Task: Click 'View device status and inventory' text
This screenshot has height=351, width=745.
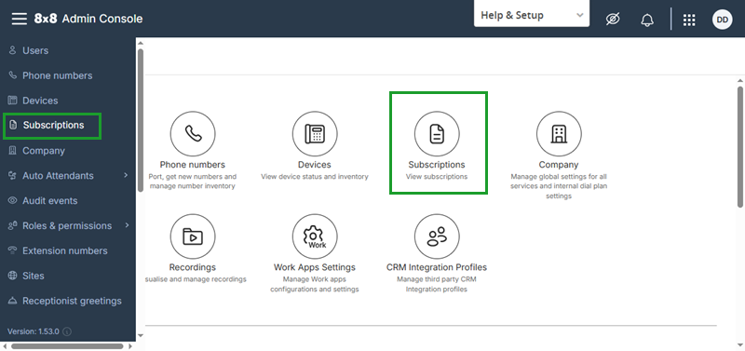Action: pos(315,177)
